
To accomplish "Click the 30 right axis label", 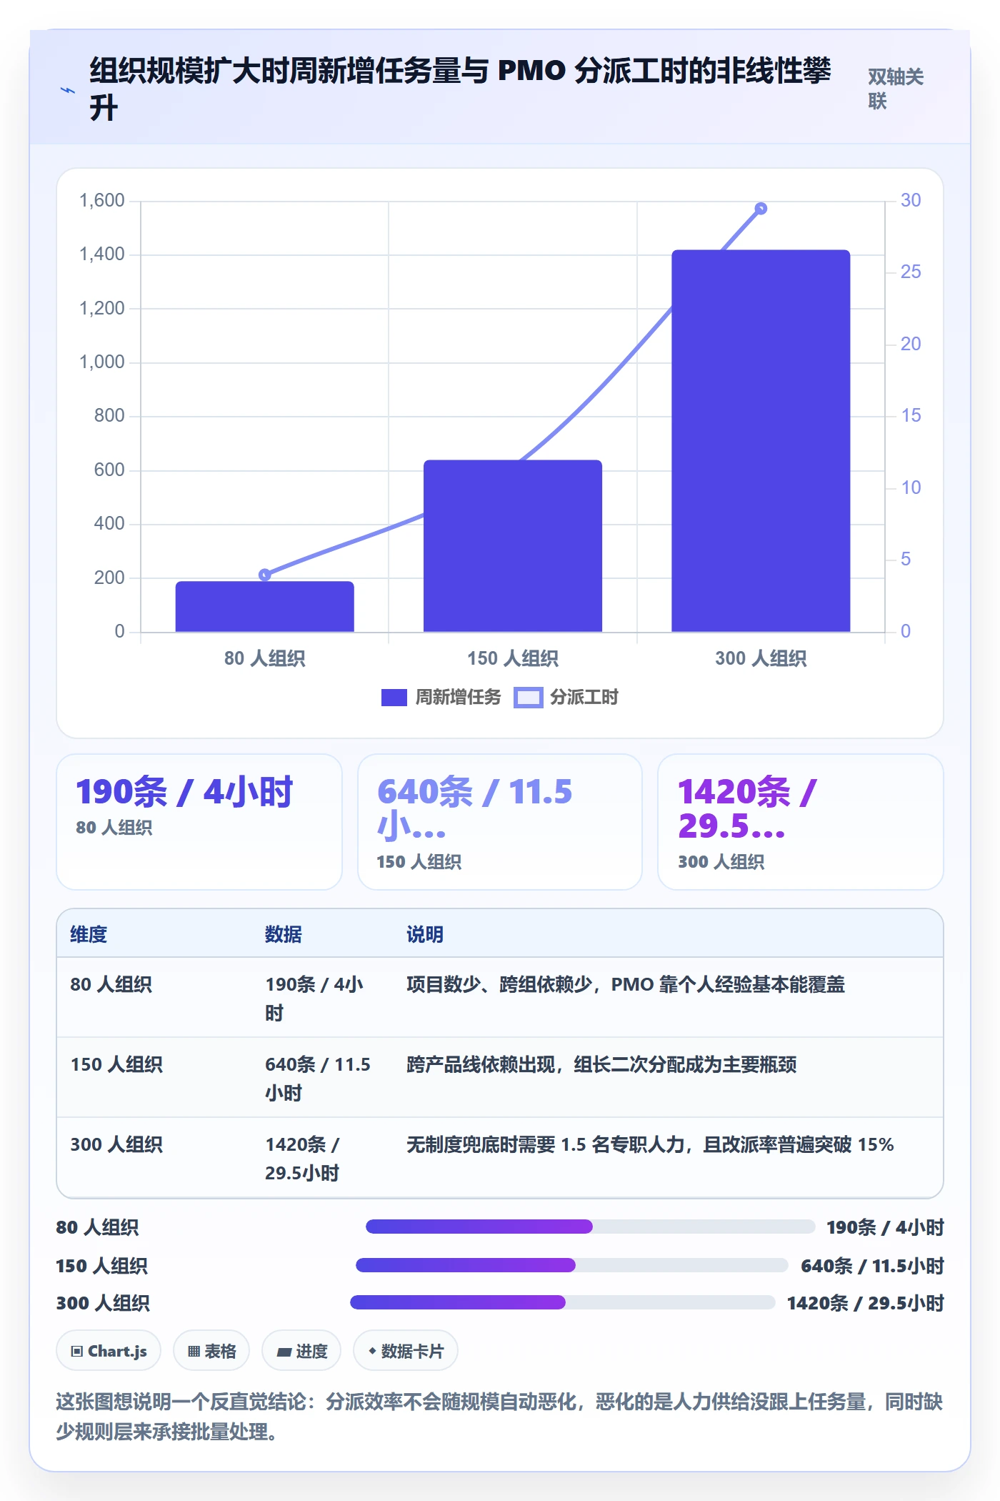I will tap(910, 200).
